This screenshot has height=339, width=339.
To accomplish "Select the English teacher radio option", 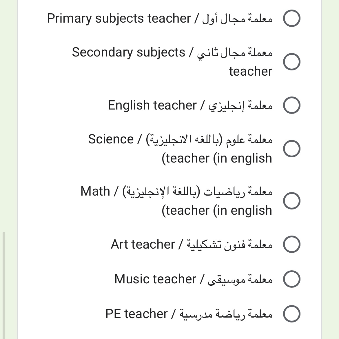I will [x=292, y=105].
